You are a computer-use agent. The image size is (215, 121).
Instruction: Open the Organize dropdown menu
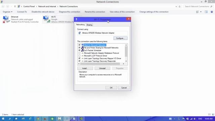point(7,12)
